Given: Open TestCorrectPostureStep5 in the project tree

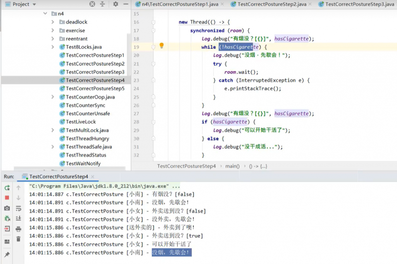Looking at the screenshot, I should [x=95, y=88].
